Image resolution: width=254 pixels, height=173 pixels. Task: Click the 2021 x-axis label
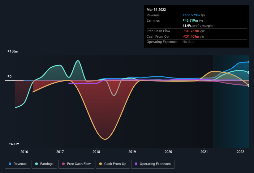(x=204, y=152)
